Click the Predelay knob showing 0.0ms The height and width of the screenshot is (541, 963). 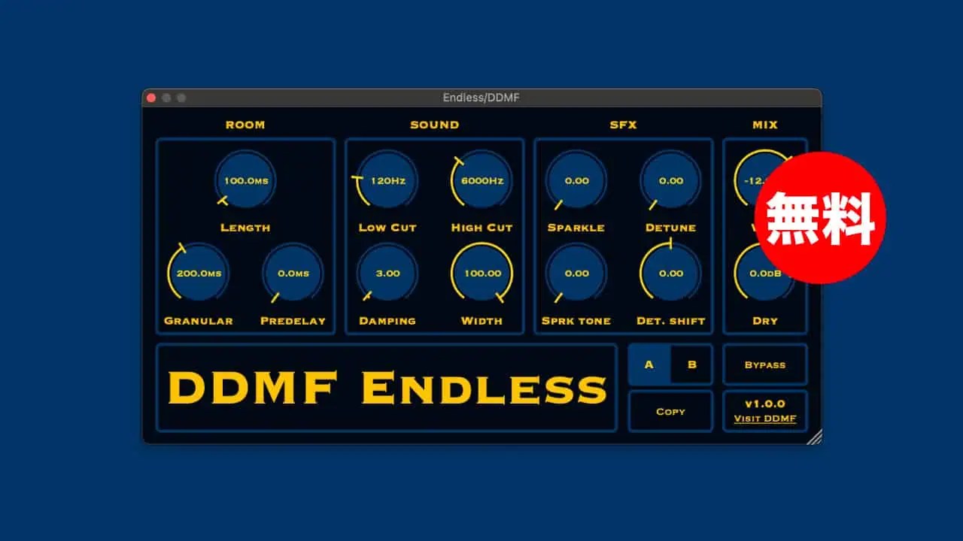point(293,274)
